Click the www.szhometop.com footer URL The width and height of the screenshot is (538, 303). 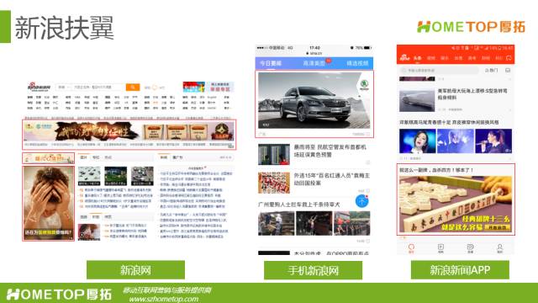(x=164, y=299)
